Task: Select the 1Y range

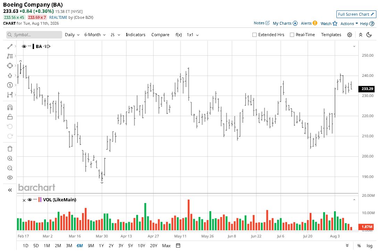Action: (x=101, y=246)
